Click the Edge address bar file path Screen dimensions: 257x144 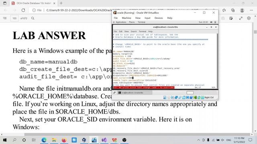(x=79, y=10)
